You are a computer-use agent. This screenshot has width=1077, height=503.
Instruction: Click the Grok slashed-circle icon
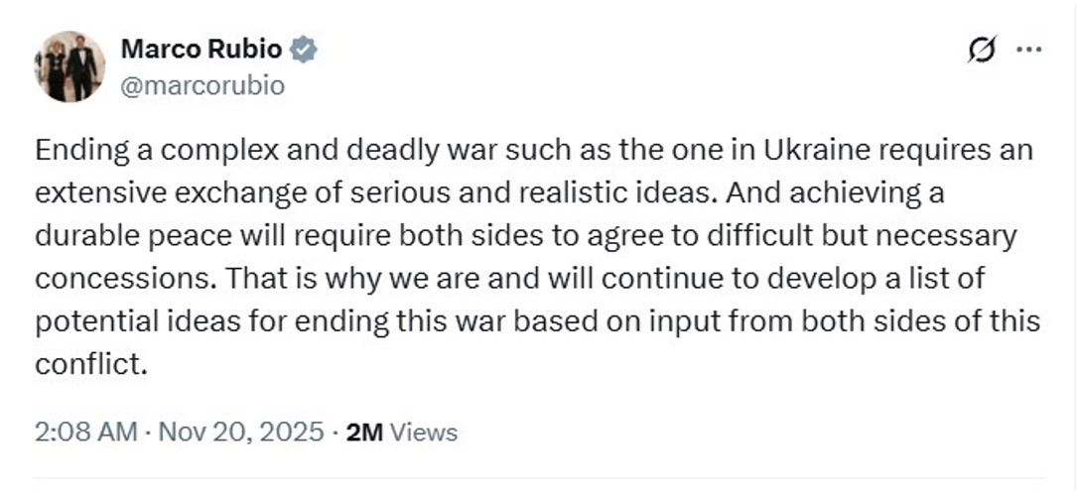click(980, 52)
